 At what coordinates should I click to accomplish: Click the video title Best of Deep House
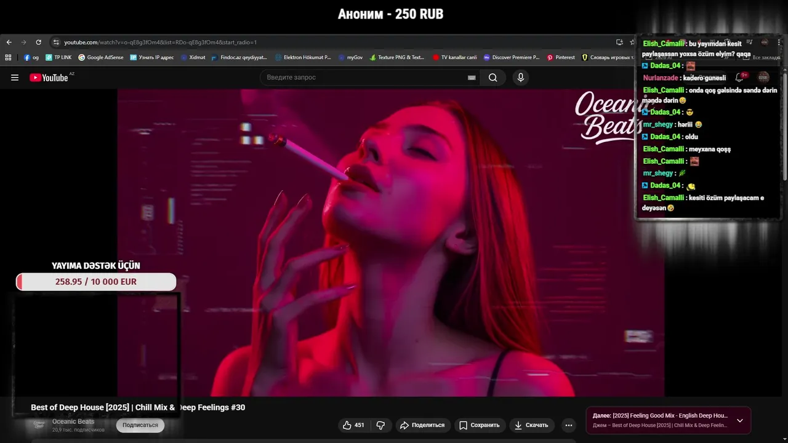138,407
